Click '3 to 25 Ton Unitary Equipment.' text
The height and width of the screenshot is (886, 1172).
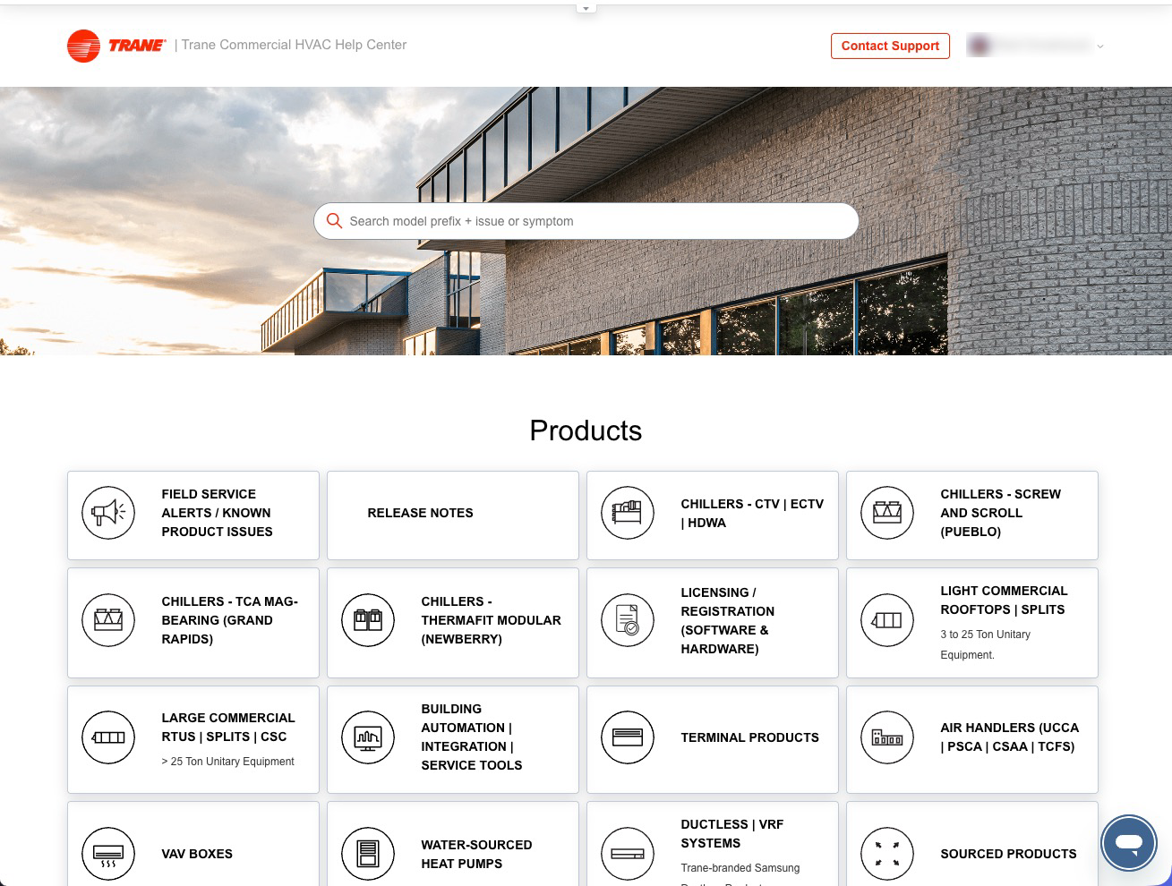[985, 644]
